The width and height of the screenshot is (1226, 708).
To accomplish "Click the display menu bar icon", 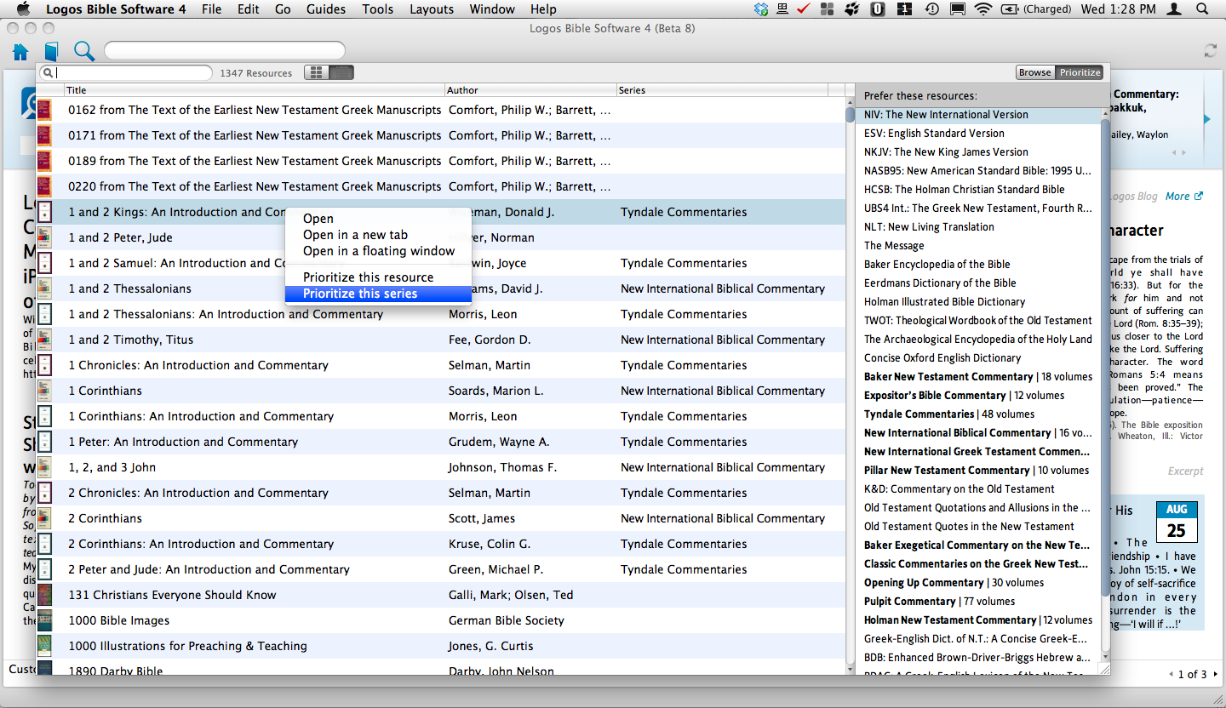I will click(958, 9).
